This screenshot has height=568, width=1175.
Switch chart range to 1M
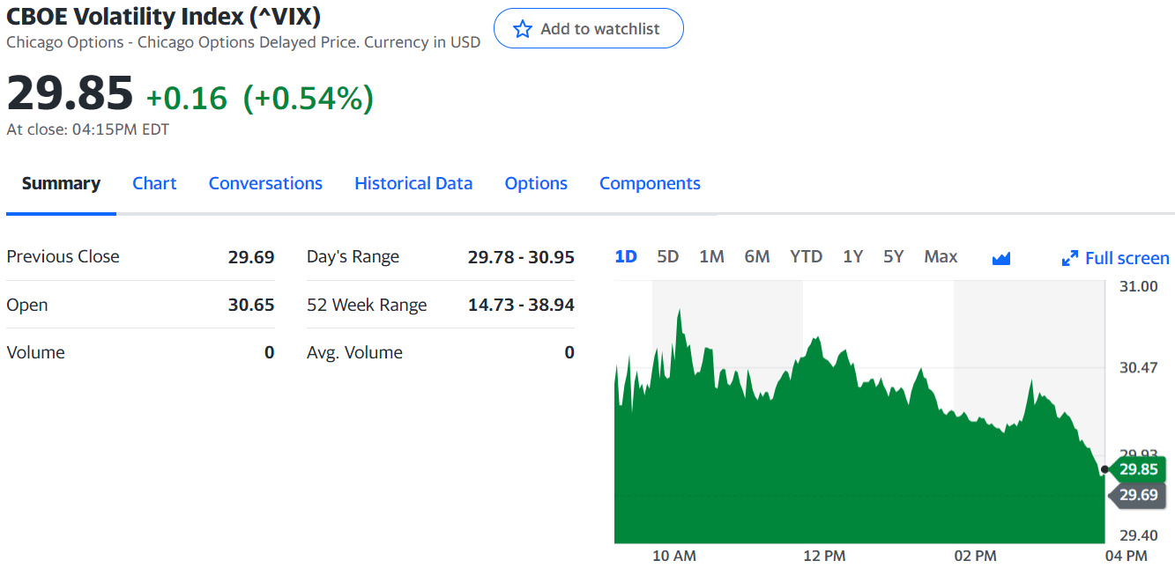point(711,257)
